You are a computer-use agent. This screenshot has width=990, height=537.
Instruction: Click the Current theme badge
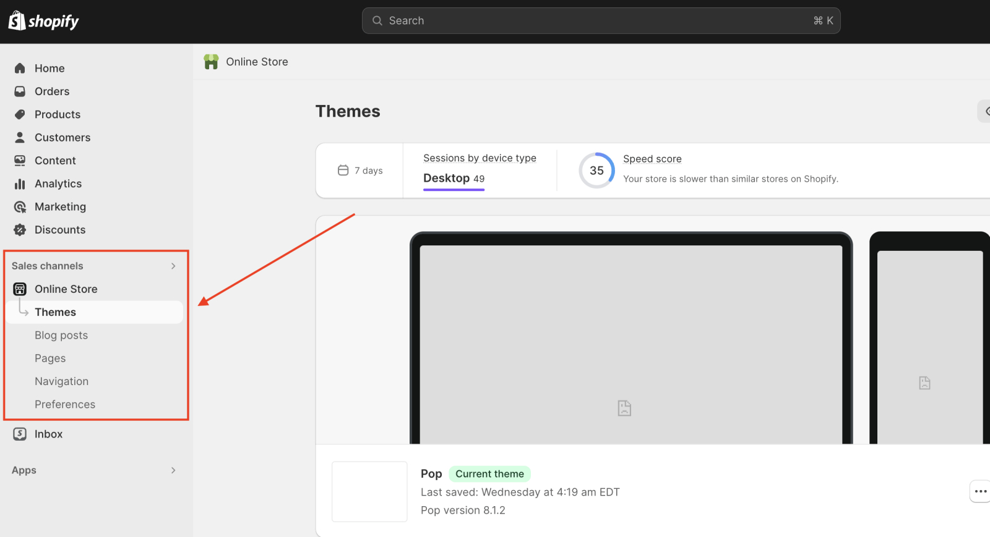[x=489, y=474]
